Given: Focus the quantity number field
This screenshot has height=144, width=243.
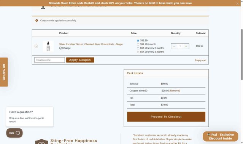Looking at the screenshot, I should 180,46.
